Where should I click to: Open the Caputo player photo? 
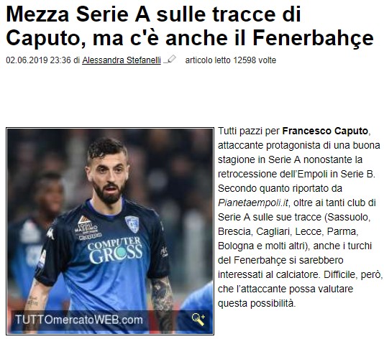pos(110,231)
